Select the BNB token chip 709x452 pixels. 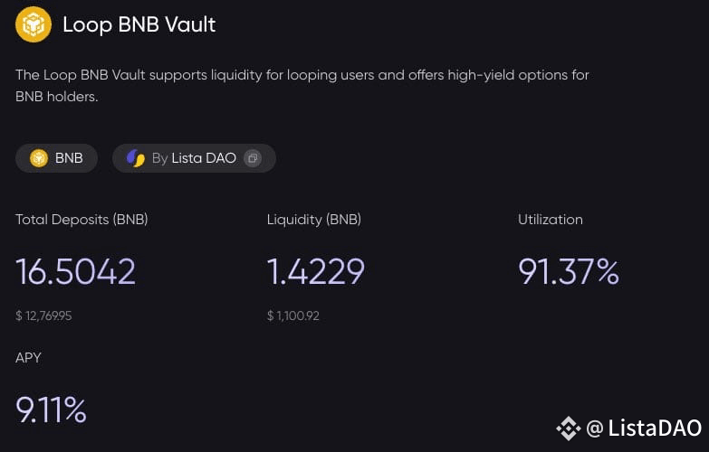[x=56, y=158]
